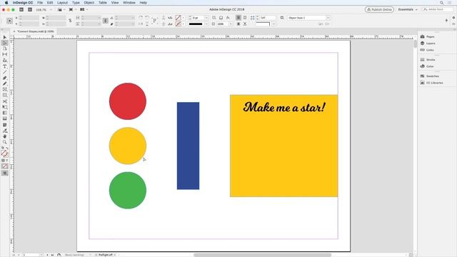Open the Edit menu
This screenshot has height=257, width=457.
pyautogui.click(x=50, y=3)
